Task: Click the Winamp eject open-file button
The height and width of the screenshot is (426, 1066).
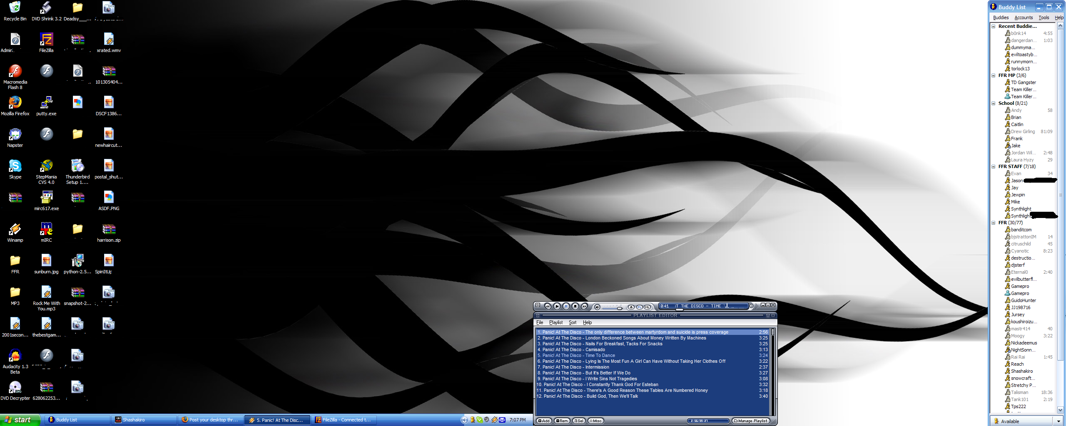Action: tap(631, 307)
